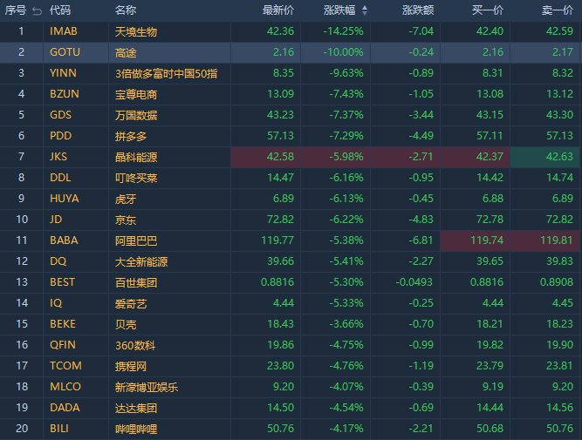582x440 pixels.
Task: Open stock 拼多多 by name
Action: [x=131, y=136]
